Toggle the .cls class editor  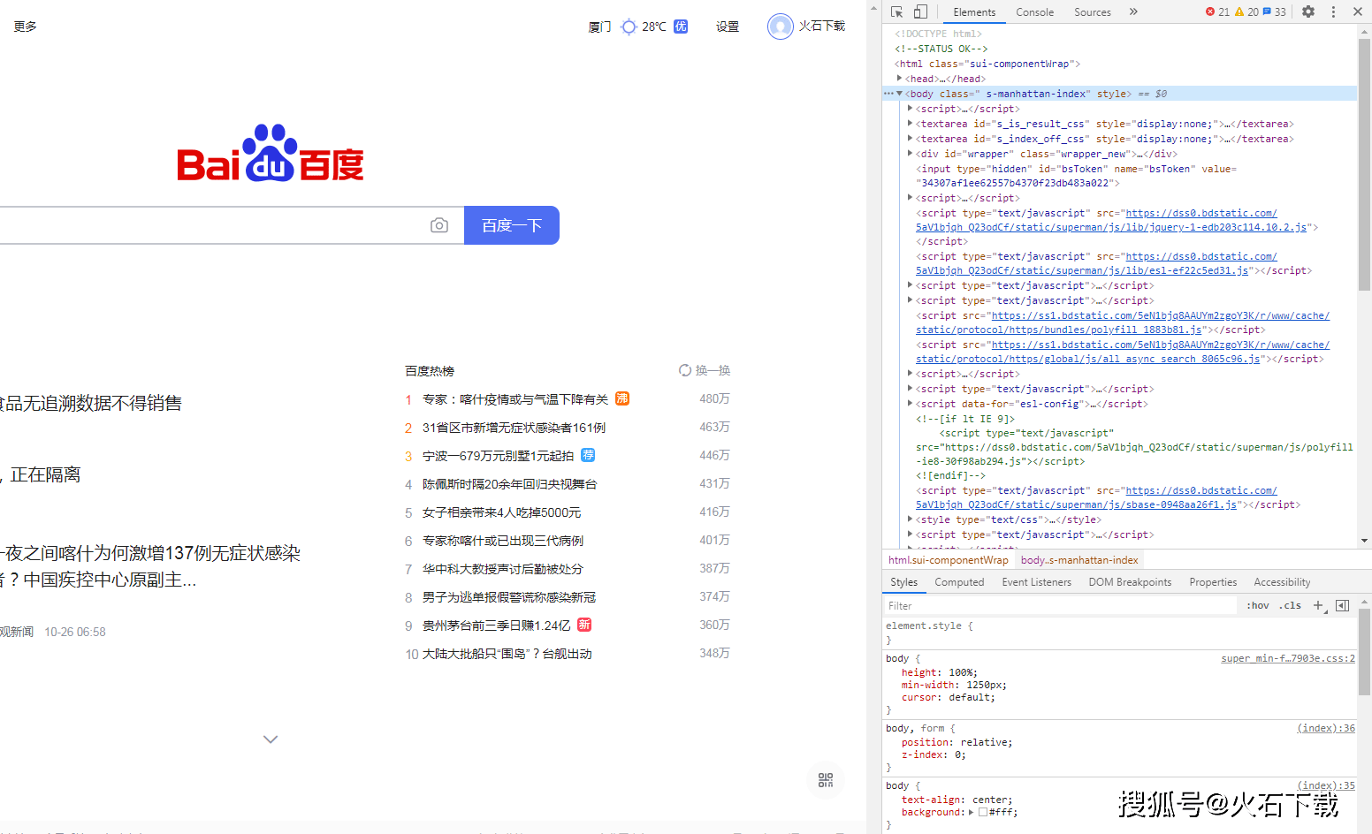click(x=1290, y=605)
